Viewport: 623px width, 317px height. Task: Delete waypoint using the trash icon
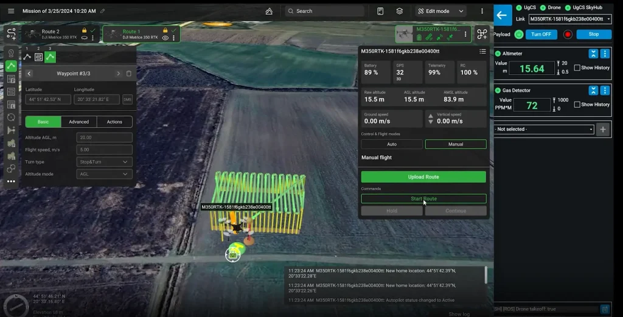click(x=129, y=74)
